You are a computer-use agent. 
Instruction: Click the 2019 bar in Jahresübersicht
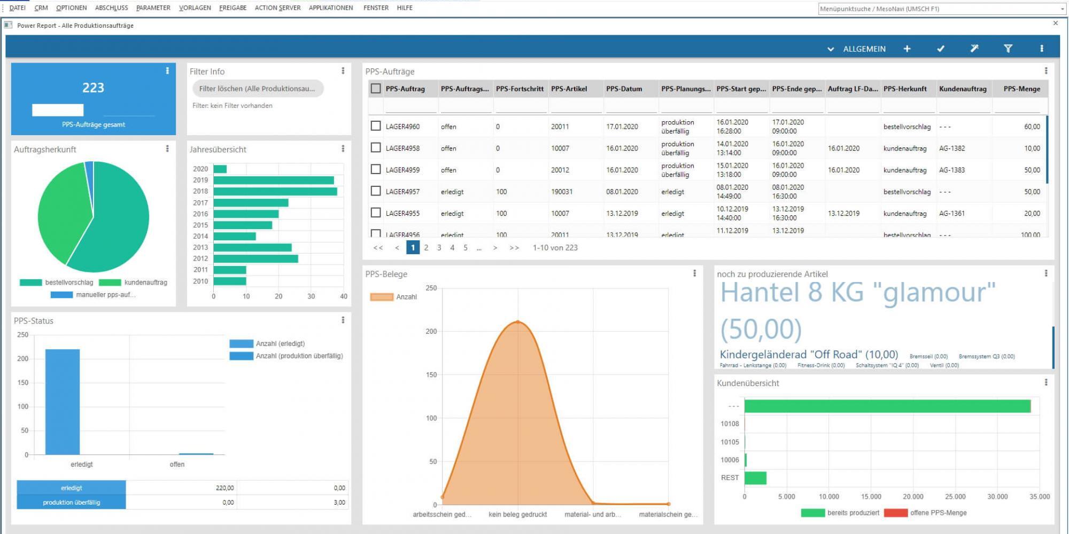pos(274,180)
